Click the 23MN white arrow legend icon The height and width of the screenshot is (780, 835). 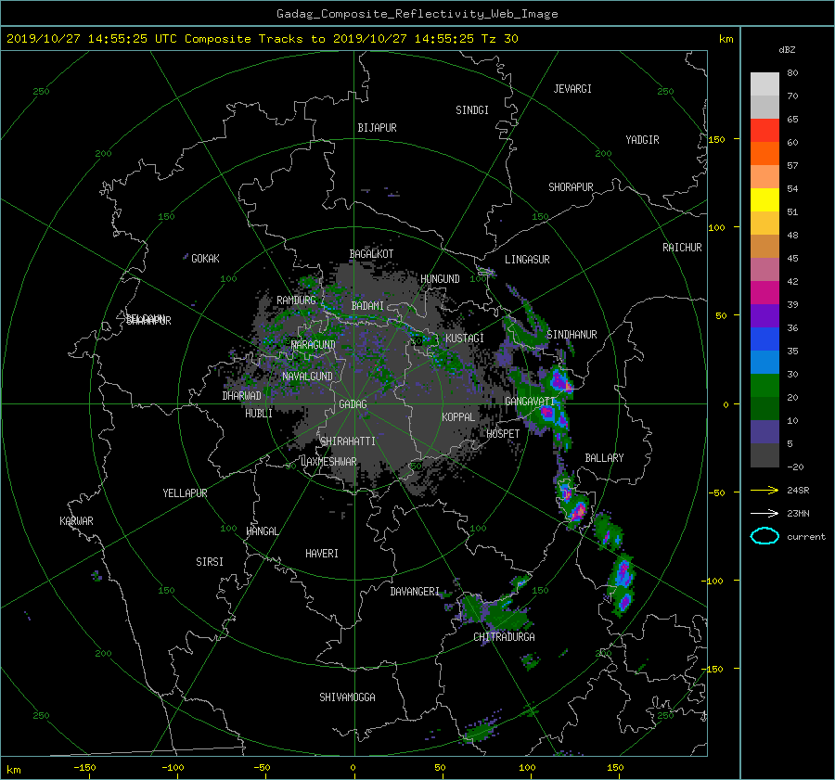[764, 513]
